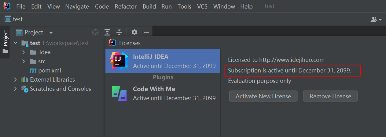Click the Maven pom.xml file icon
Screen dimensions: 386x137
coord(33,71)
